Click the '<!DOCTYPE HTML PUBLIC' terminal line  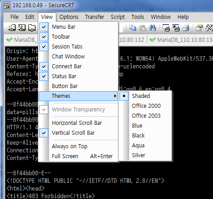coord(86,181)
